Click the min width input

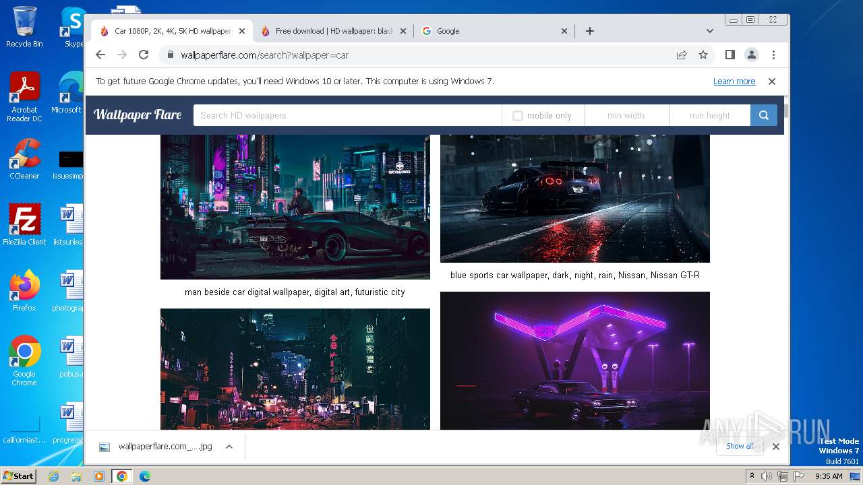[626, 115]
